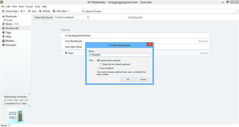Image resolution: width=239 pixels, height=127 pixels.
Task: Open the search options dropdown in Search all notes
Action: tap(83, 11)
